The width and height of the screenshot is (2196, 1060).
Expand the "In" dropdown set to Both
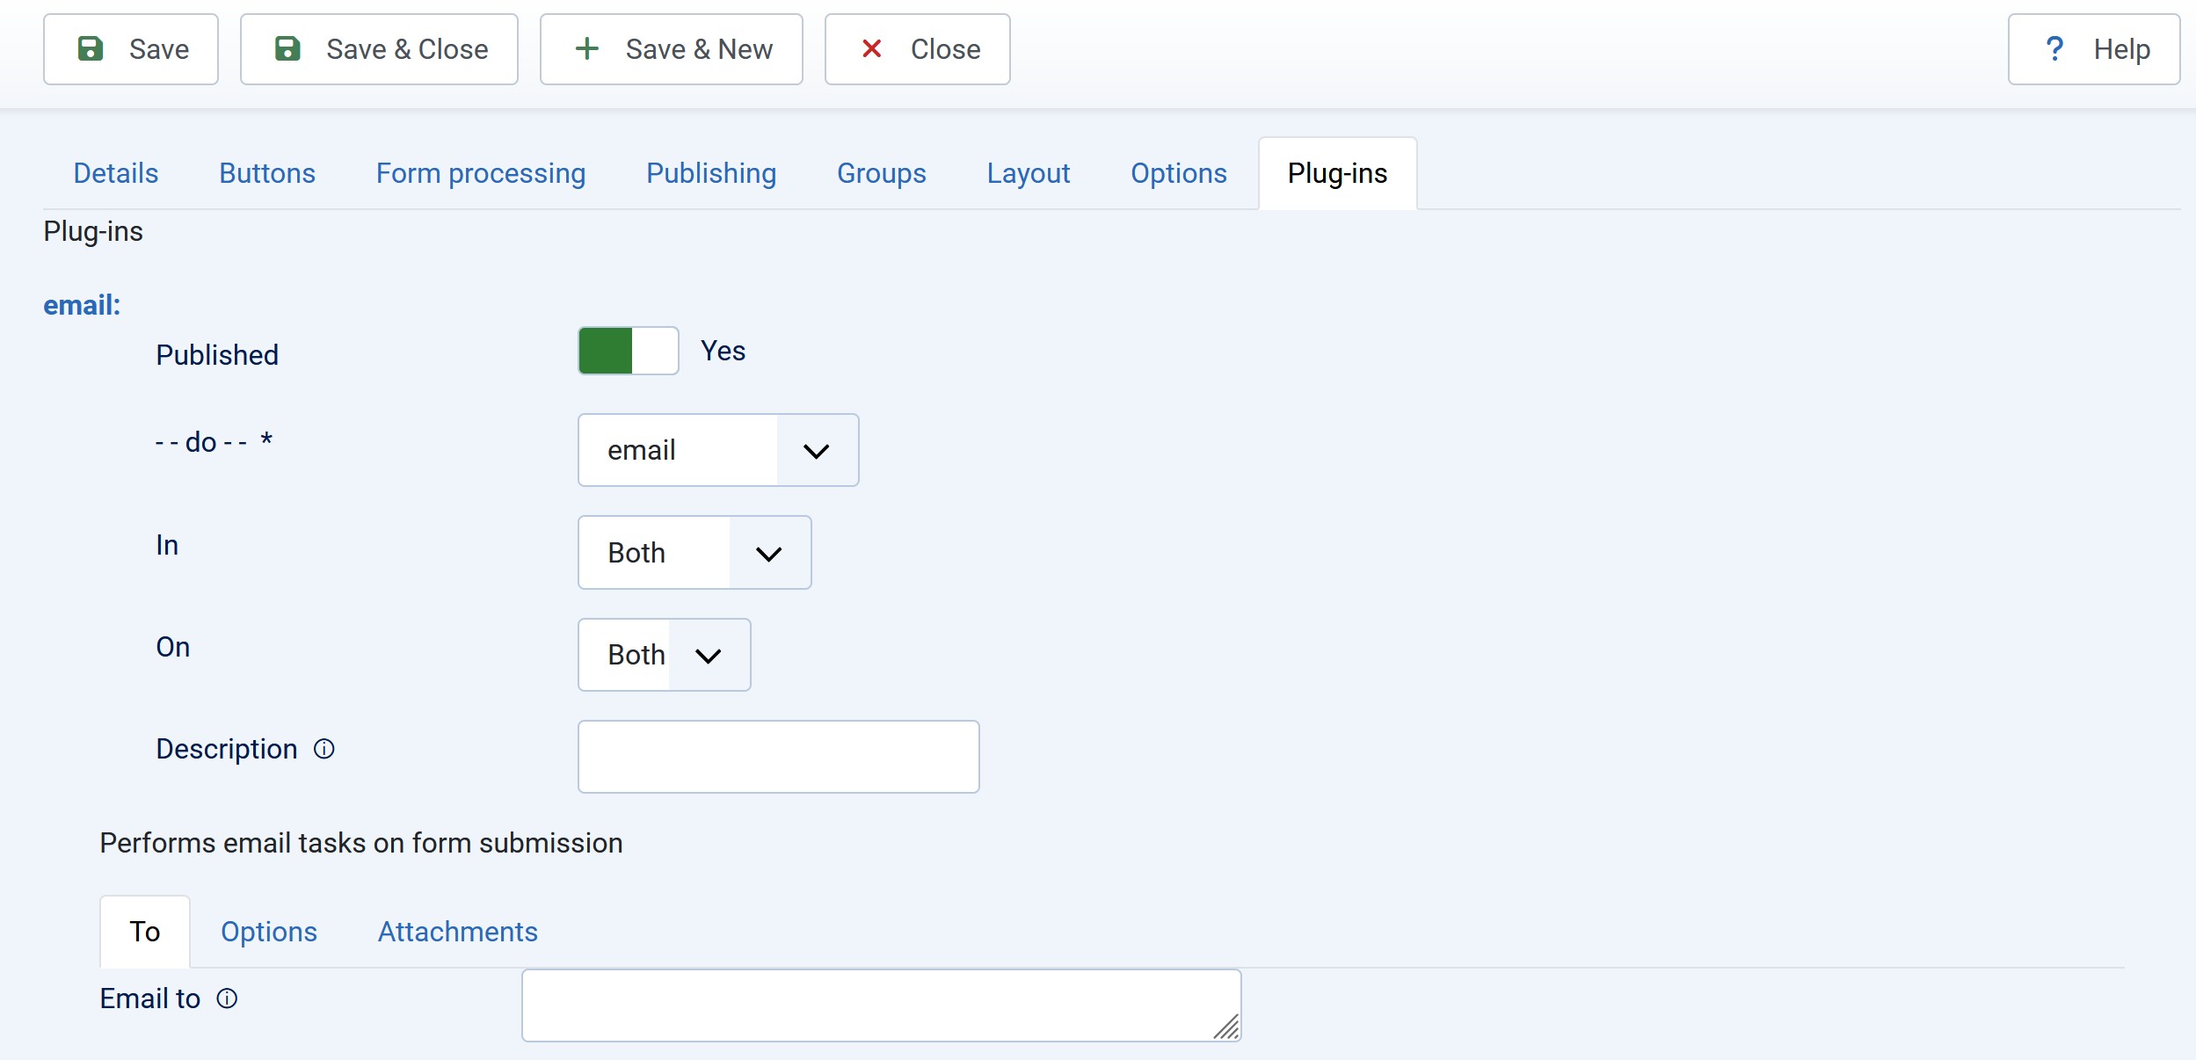[x=694, y=553]
